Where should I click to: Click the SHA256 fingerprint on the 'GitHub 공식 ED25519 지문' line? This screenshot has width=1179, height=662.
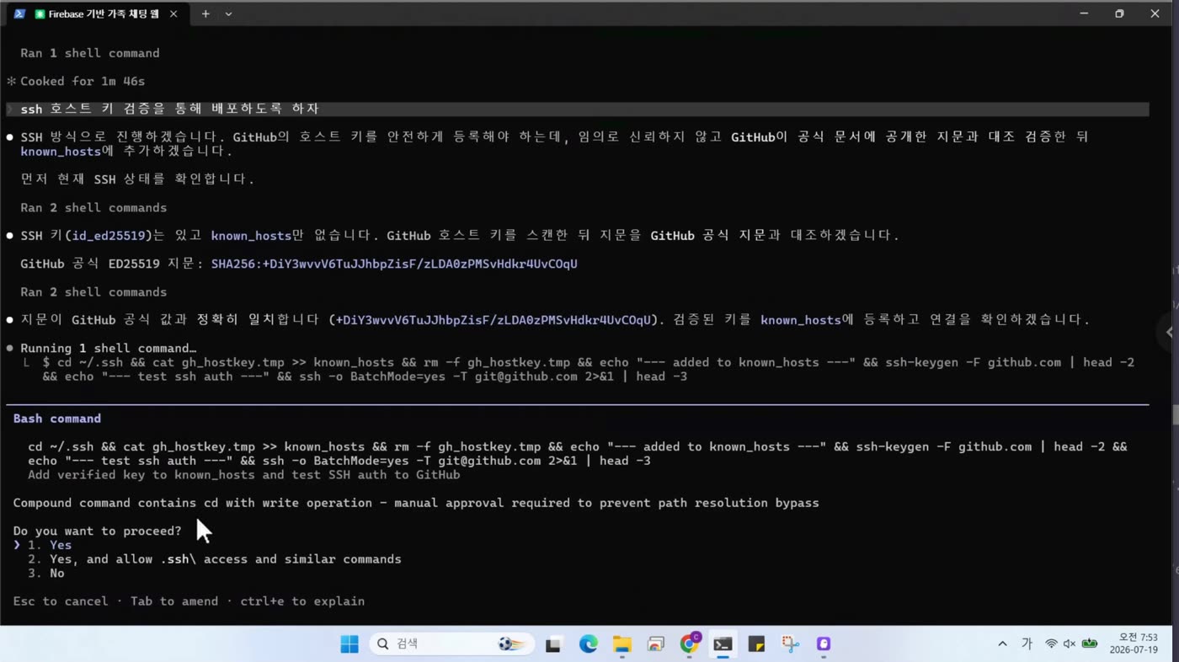(394, 264)
